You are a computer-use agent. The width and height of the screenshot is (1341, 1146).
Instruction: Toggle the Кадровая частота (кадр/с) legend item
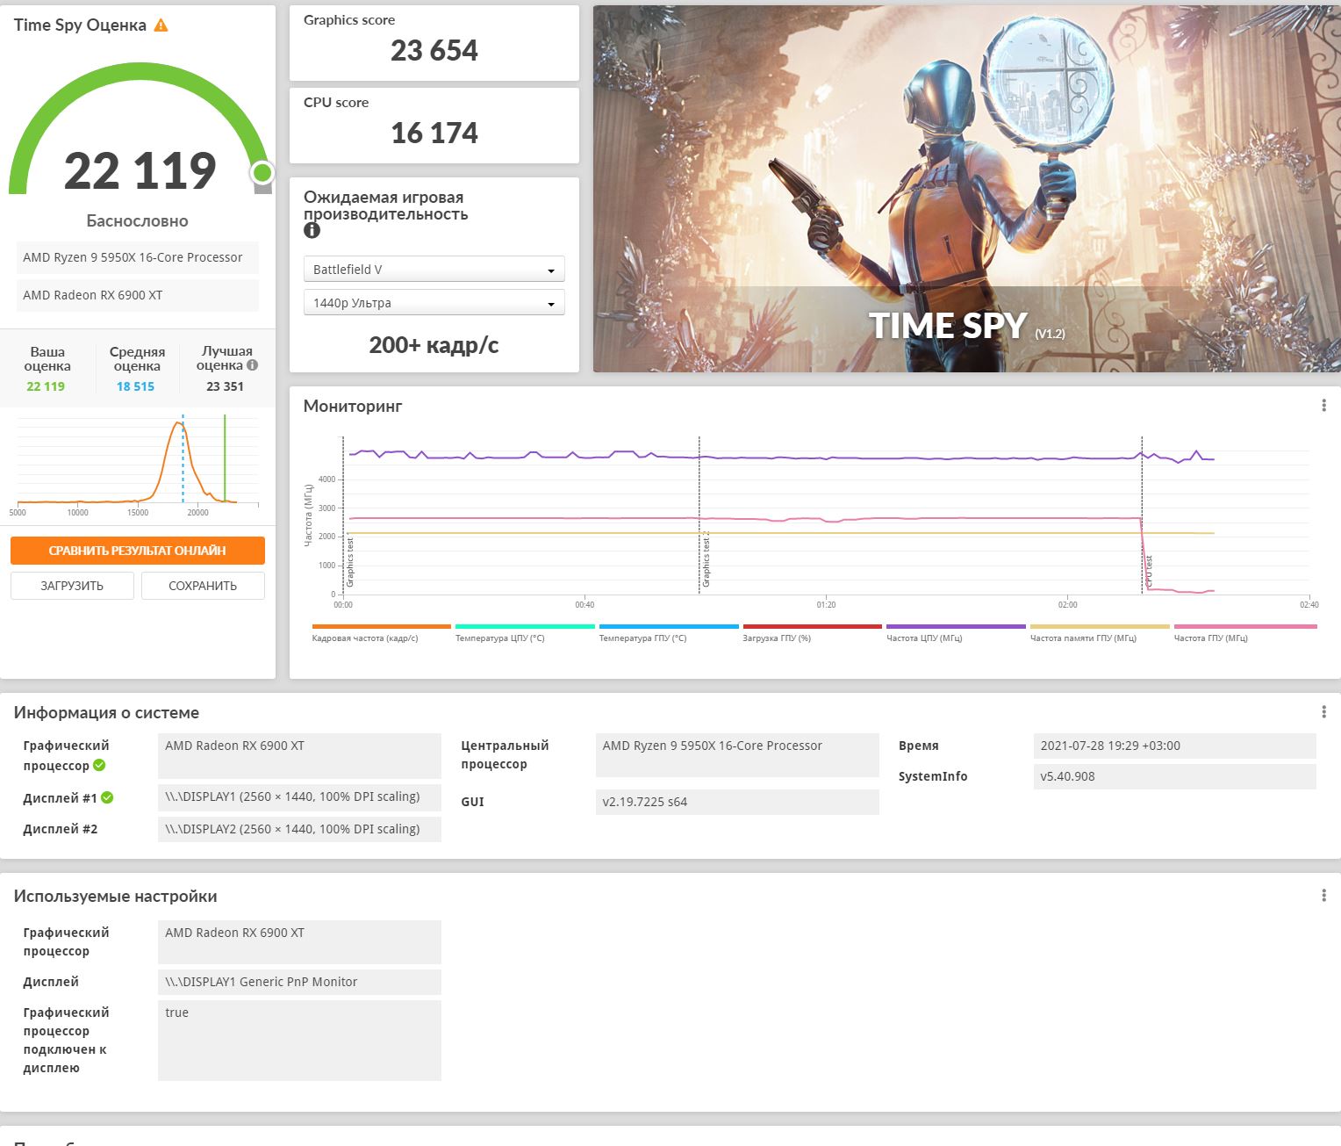381,633
